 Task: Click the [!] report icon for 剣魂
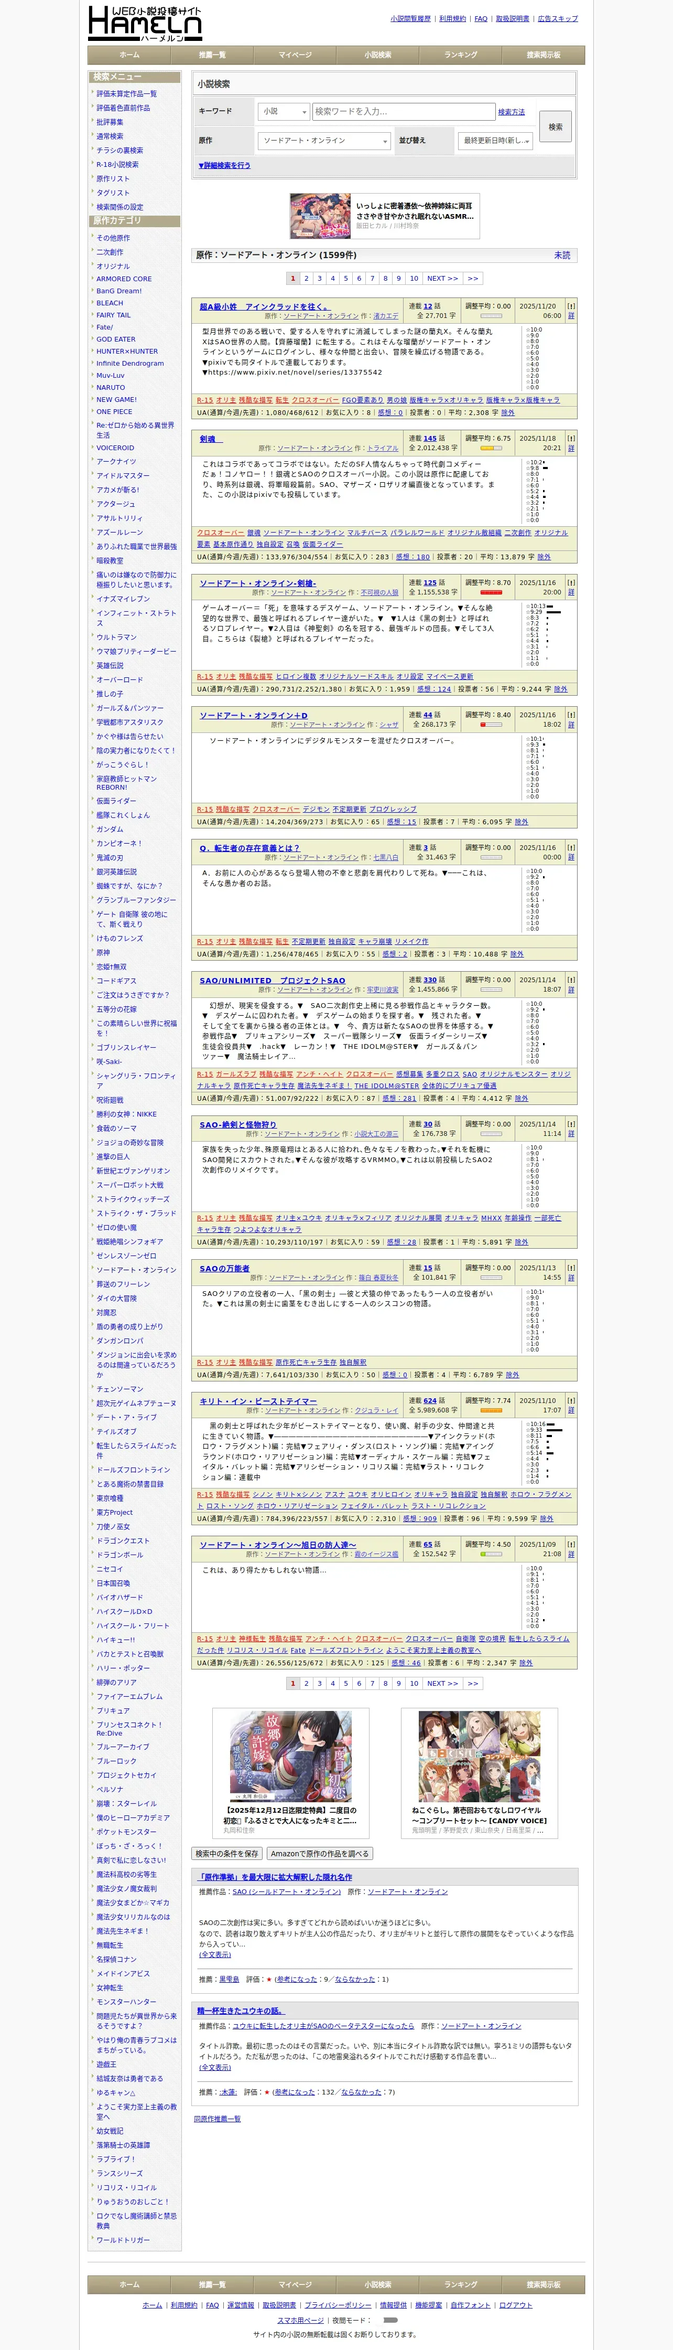tap(571, 439)
